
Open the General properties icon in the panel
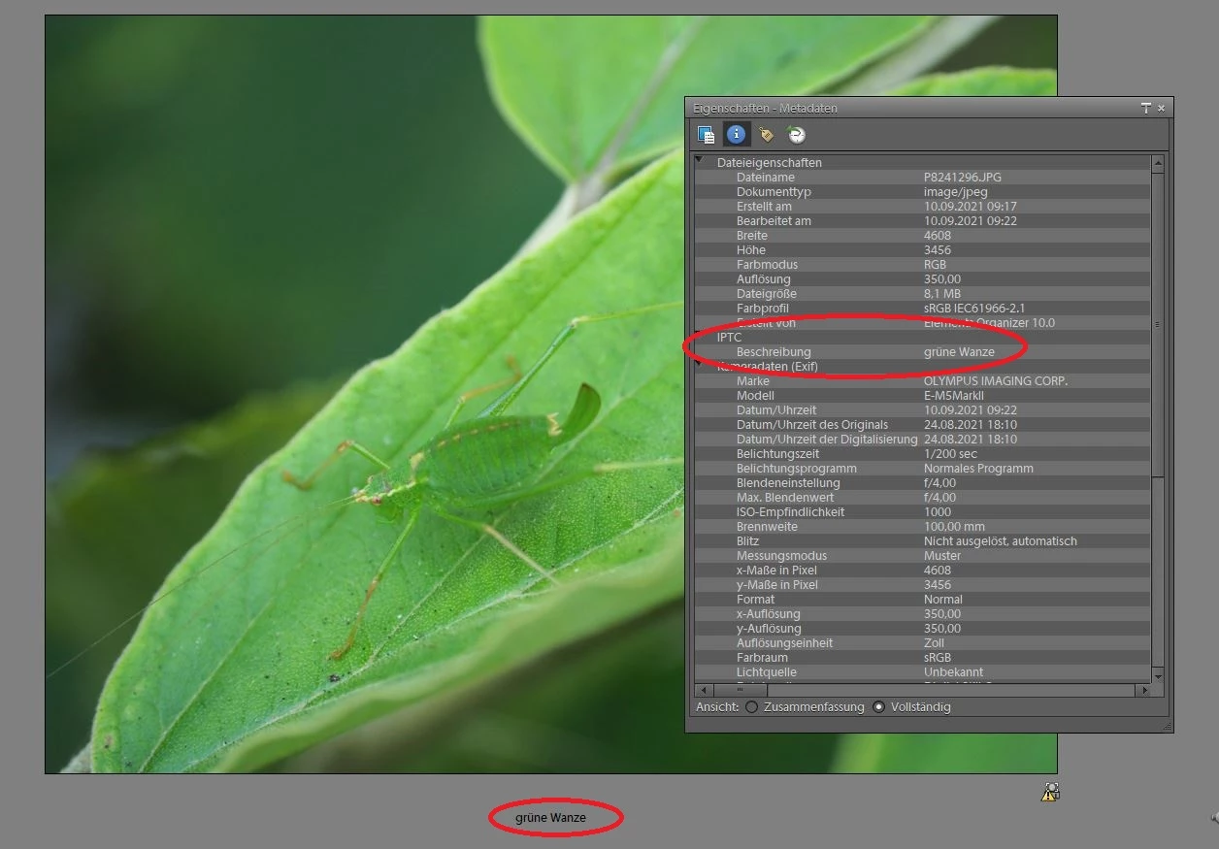(x=707, y=135)
